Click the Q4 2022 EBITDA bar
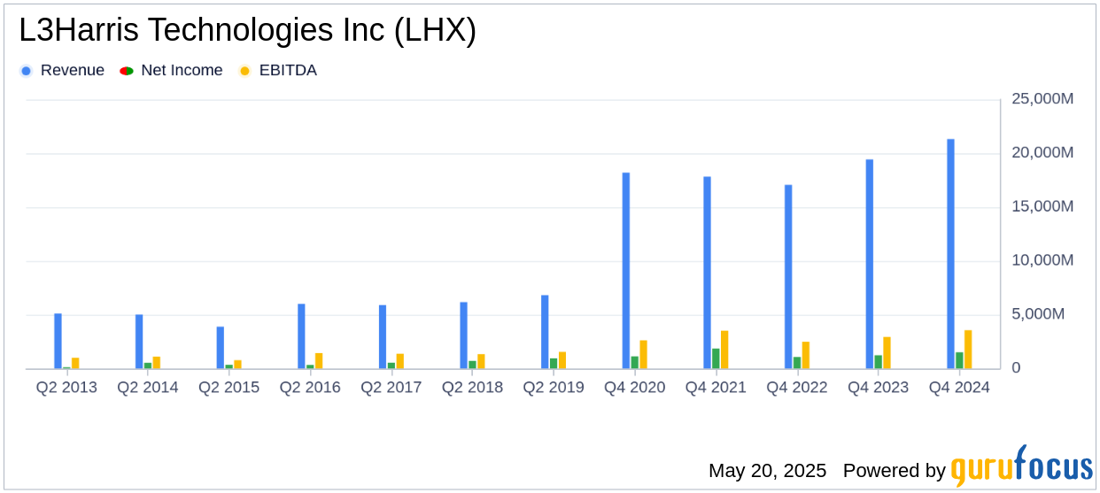 click(x=806, y=356)
